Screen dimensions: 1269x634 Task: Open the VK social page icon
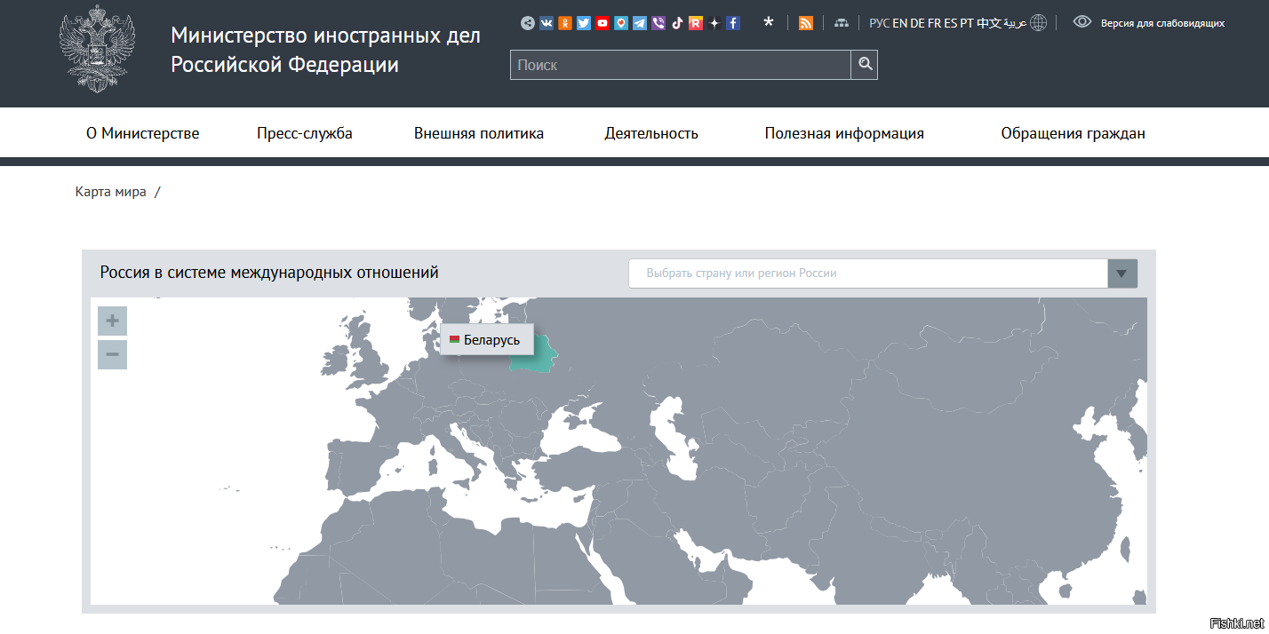point(547,23)
